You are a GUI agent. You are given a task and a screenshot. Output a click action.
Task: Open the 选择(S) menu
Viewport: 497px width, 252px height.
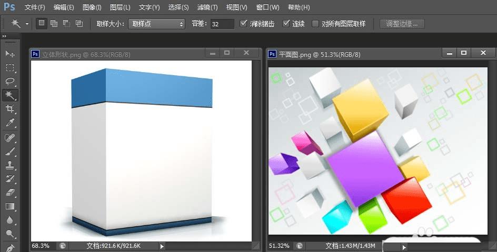[178, 7]
